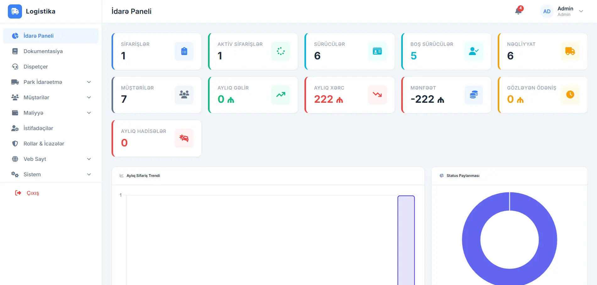Click the Aktiv Sifarişlər spinner icon
The height and width of the screenshot is (285, 597).
click(281, 51)
